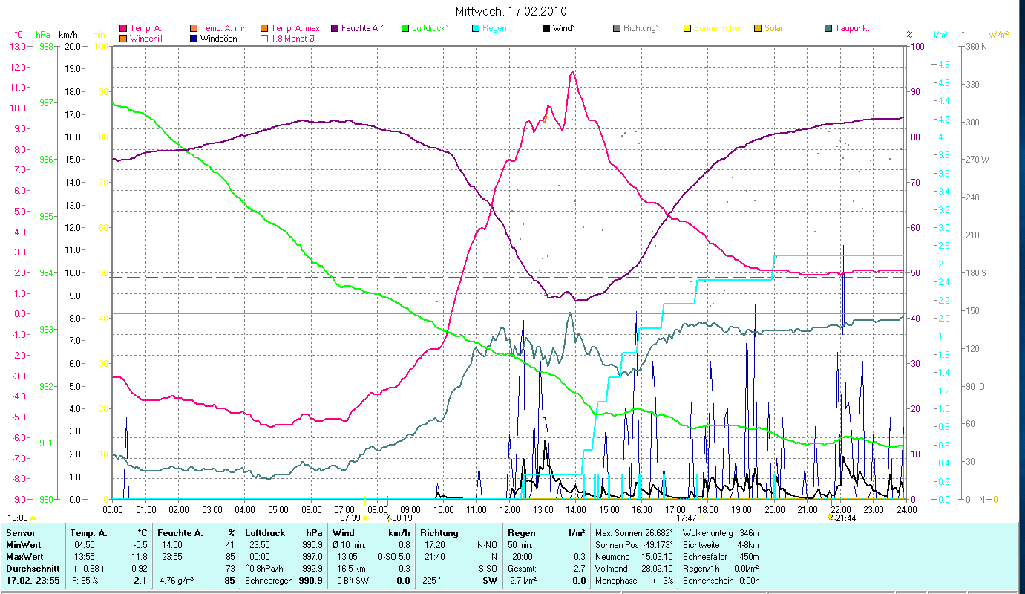This screenshot has width=1025, height=594.
Task: Click the Wind table header
Action: 344,533
